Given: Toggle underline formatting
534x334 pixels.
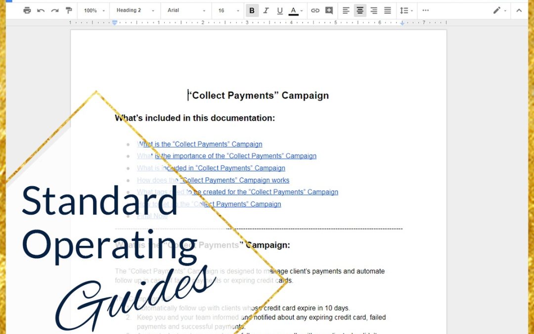Looking at the screenshot, I should click(280, 10).
